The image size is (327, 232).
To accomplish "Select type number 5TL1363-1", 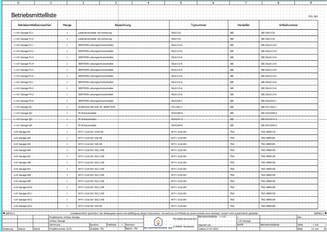I will (x=177, y=107).
